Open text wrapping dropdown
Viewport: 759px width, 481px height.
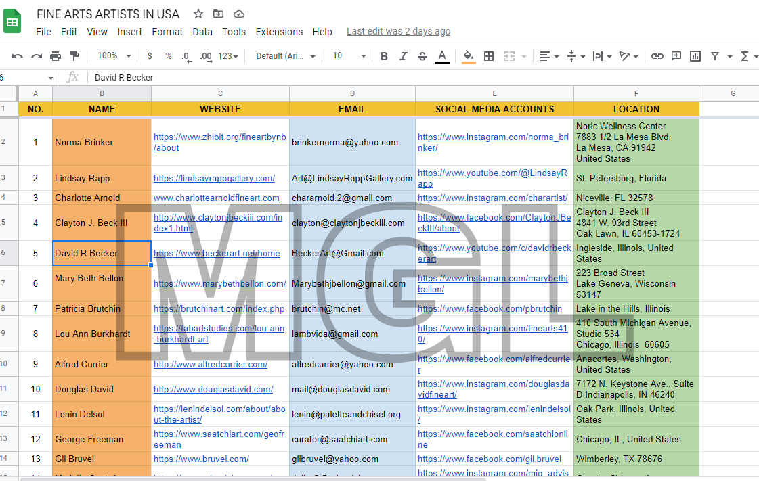[602, 57]
